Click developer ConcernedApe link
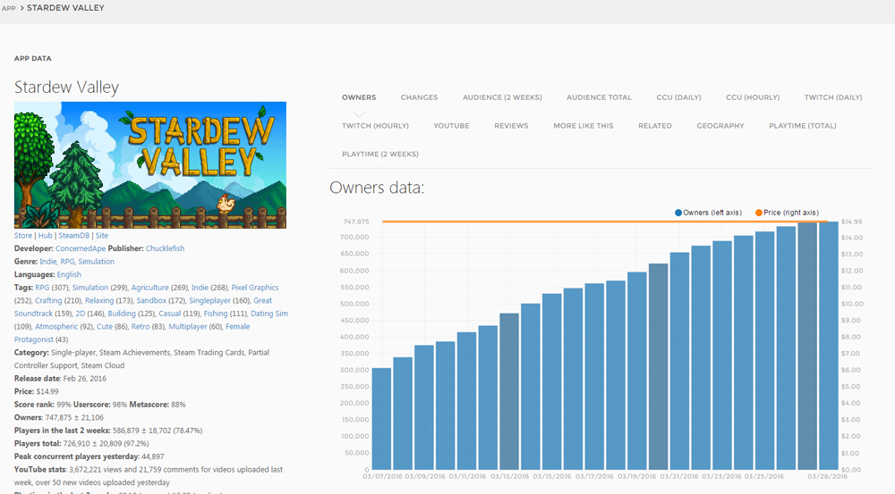 (81, 248)
